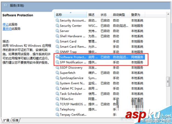Select the TBSecSvc service name
This screenshot has height=124, width=172.
[67, 99]
